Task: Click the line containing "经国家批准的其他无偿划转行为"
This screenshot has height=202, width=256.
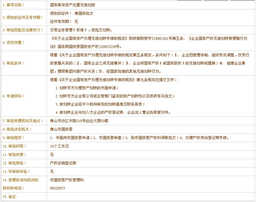Action: point(106,71)
